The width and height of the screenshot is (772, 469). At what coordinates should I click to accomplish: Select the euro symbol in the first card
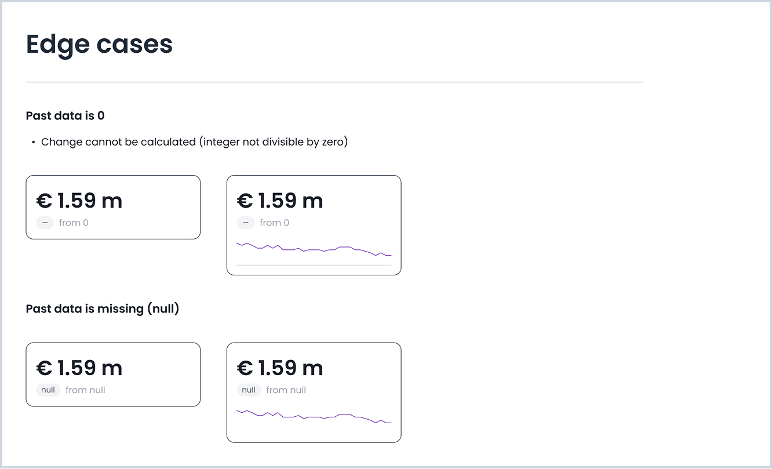(43, 201)
